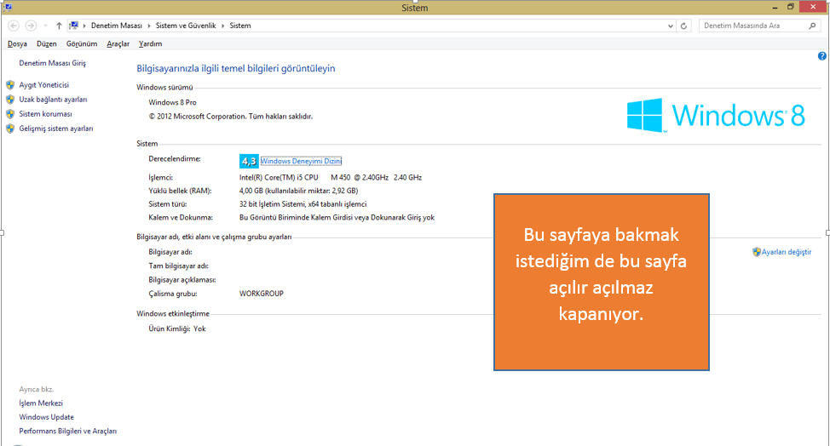Screen dimensions: 830x446
Task: Open İşlem Merkezi link
Action: click(41, 403)
